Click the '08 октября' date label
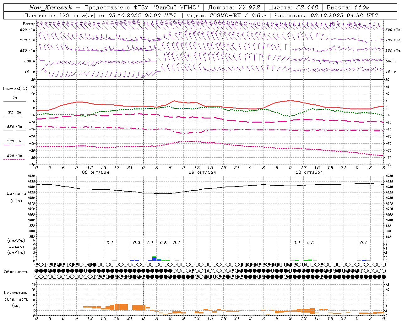The height and width of the screenshot is (321, 402). [x=95, y=172]
